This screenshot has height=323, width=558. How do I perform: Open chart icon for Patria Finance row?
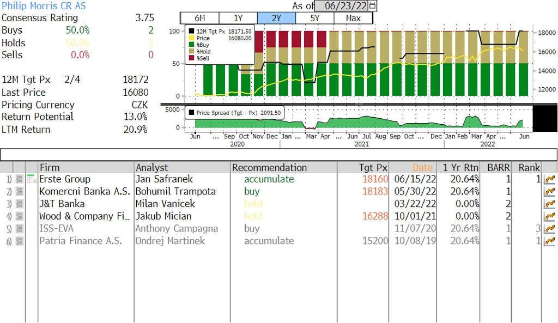[x=550, y=241]
